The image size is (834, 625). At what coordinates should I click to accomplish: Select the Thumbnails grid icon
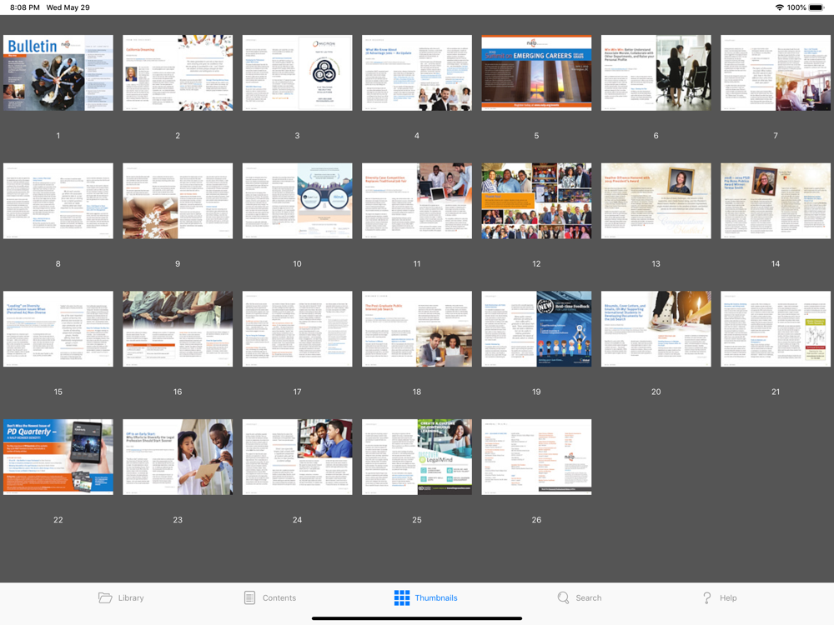point(402,597)
